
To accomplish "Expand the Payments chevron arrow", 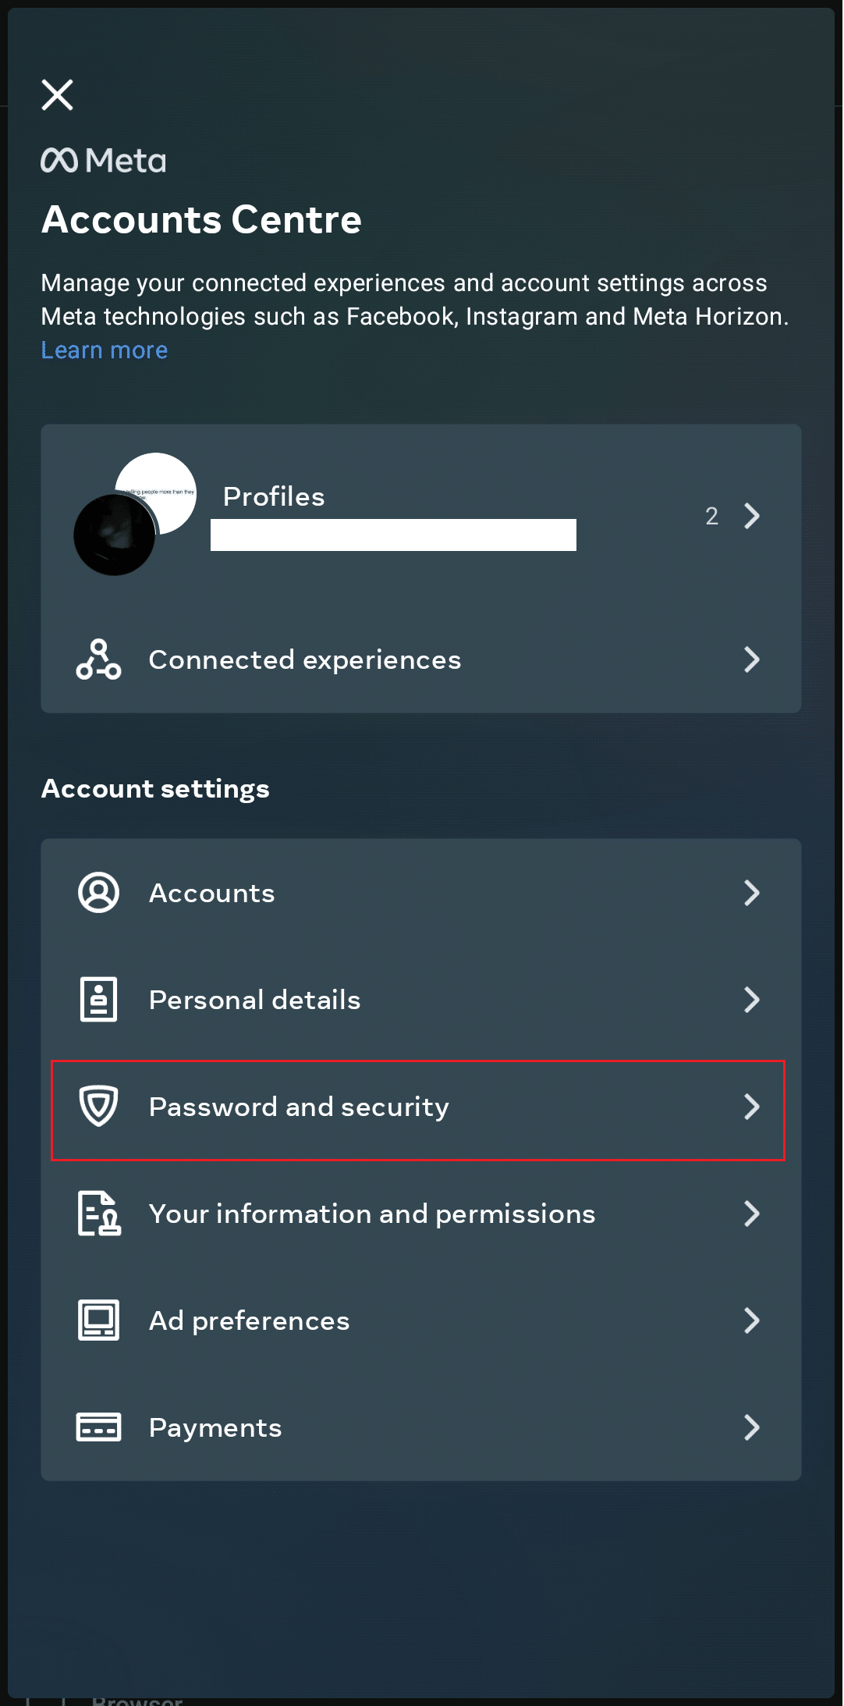I will [752, 1427].
